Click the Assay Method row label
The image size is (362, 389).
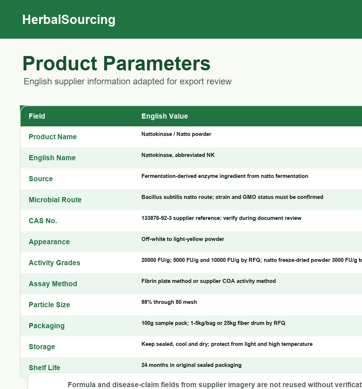53,284
